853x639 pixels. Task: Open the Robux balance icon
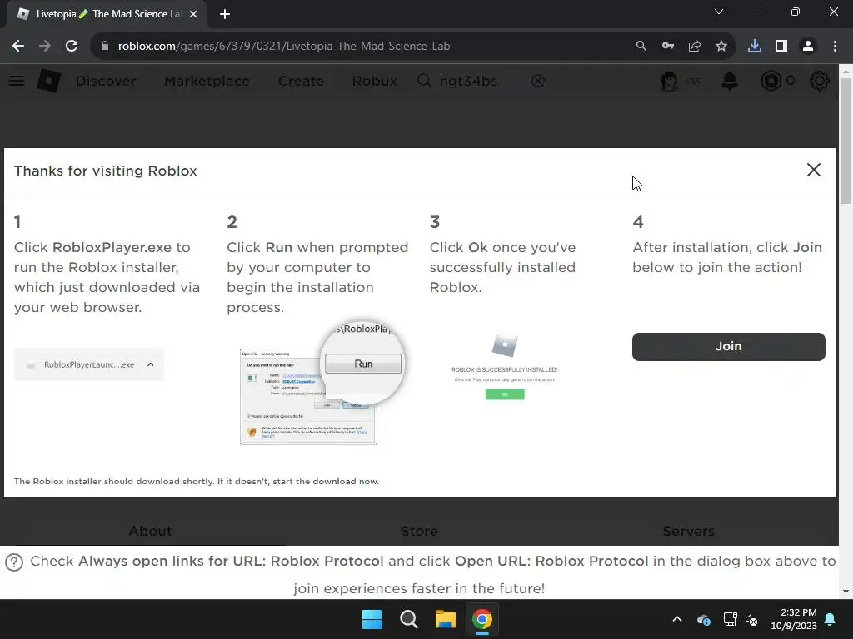tap(771, 81)
